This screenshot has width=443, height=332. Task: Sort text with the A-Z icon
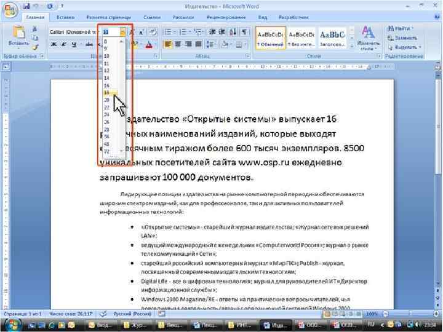click(233, 32)
